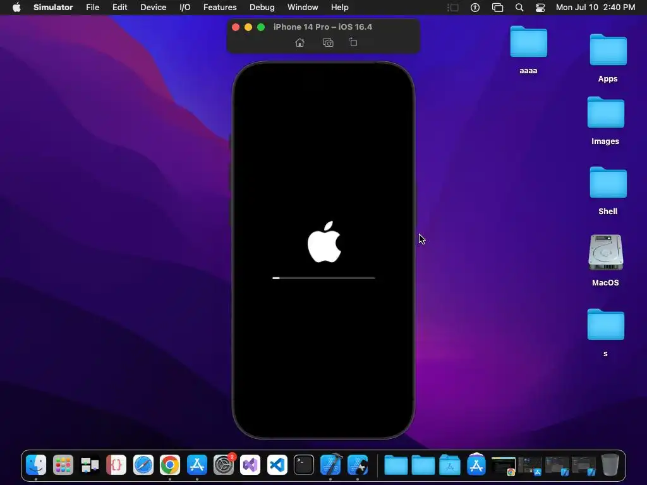Image resolution: width=647 pixels, height=485 pixels.
Task: Open the Window menu
Action: [303, 8]
